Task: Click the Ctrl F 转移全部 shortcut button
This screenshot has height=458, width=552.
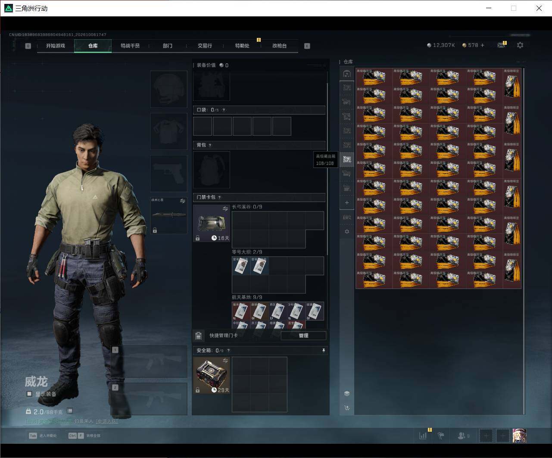Action: [x=84, y=436]
